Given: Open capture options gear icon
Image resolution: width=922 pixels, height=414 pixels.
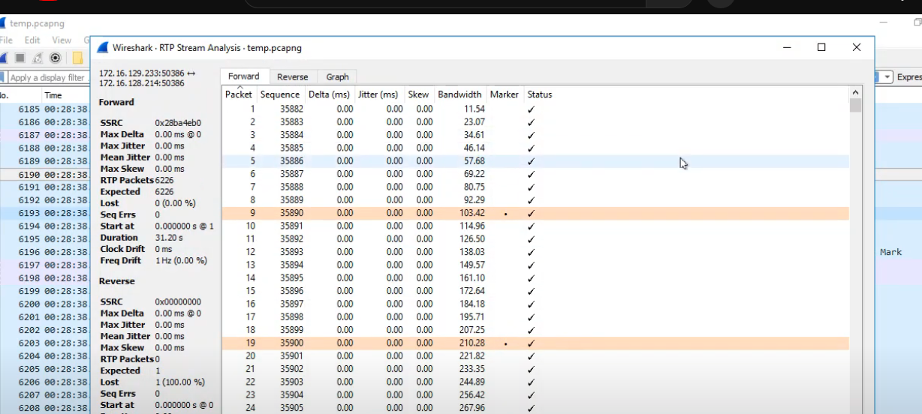Looking at the screenshot, I should click(x=55, y=58).
